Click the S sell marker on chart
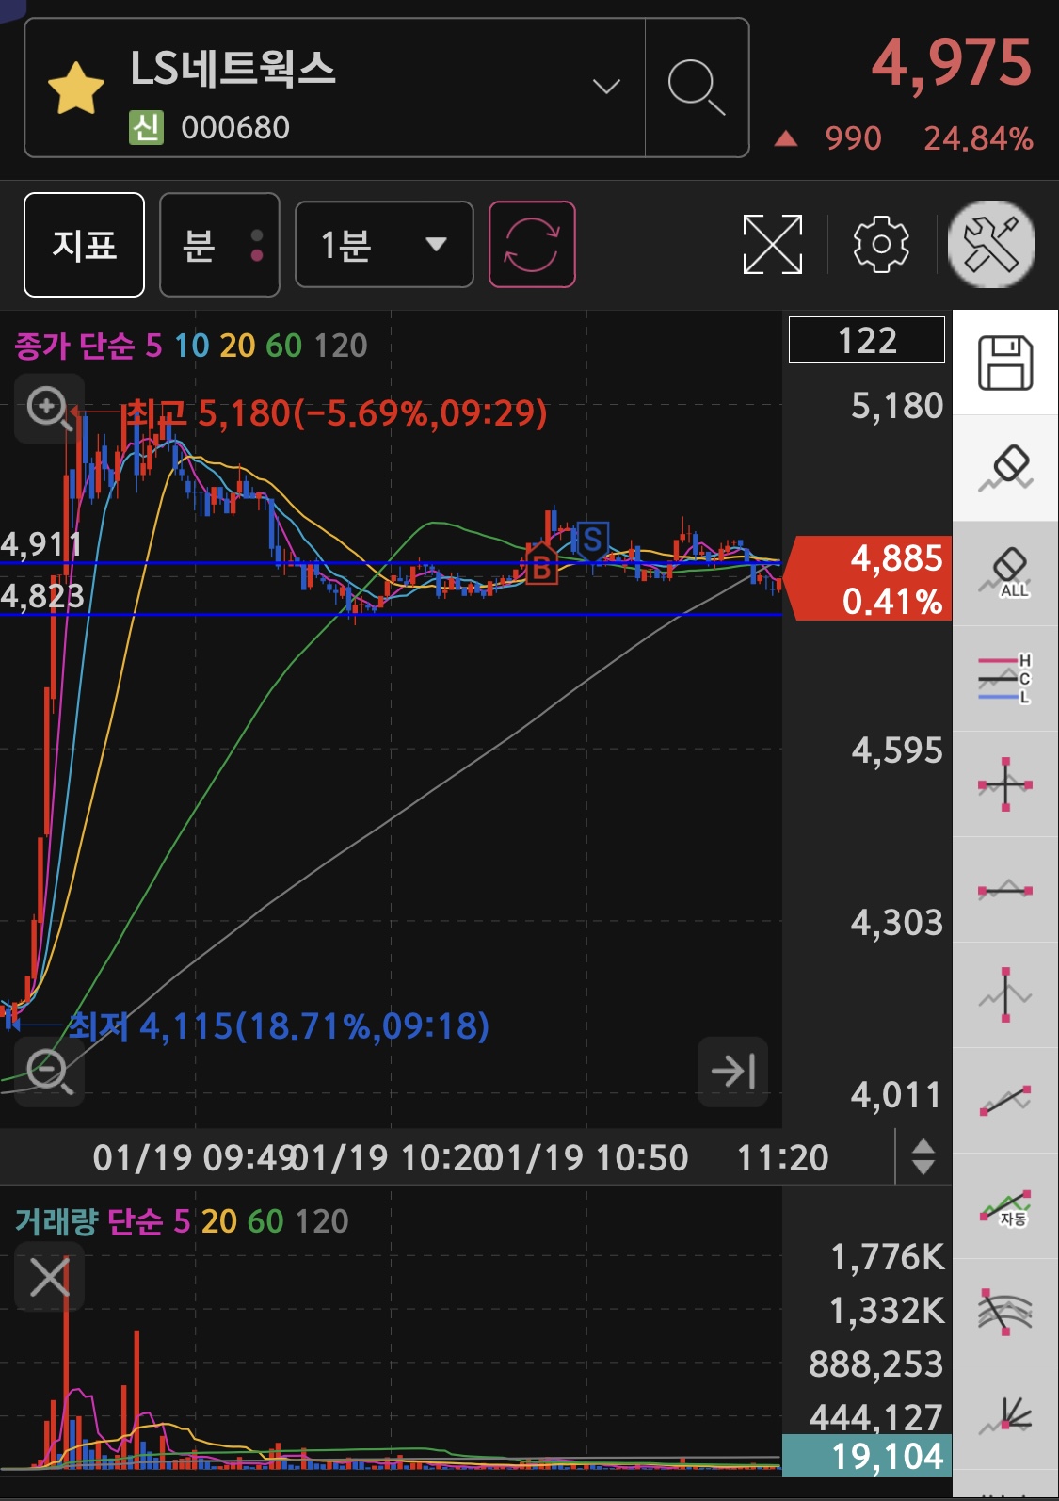The image size is (1059, 1501). [x=592, y=541]
